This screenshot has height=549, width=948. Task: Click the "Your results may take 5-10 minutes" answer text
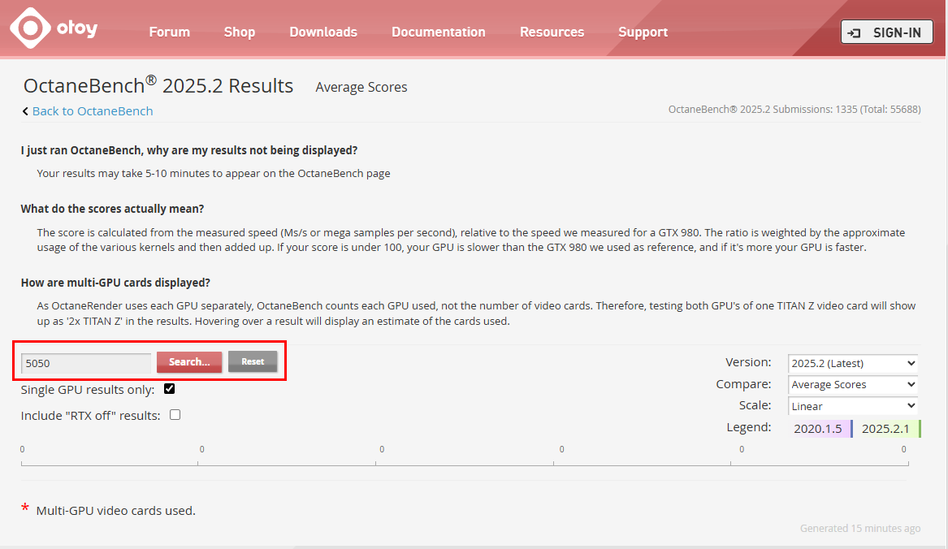click(214, 174)
